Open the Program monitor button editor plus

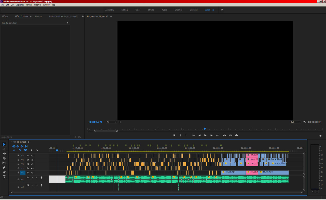(321, 136)
